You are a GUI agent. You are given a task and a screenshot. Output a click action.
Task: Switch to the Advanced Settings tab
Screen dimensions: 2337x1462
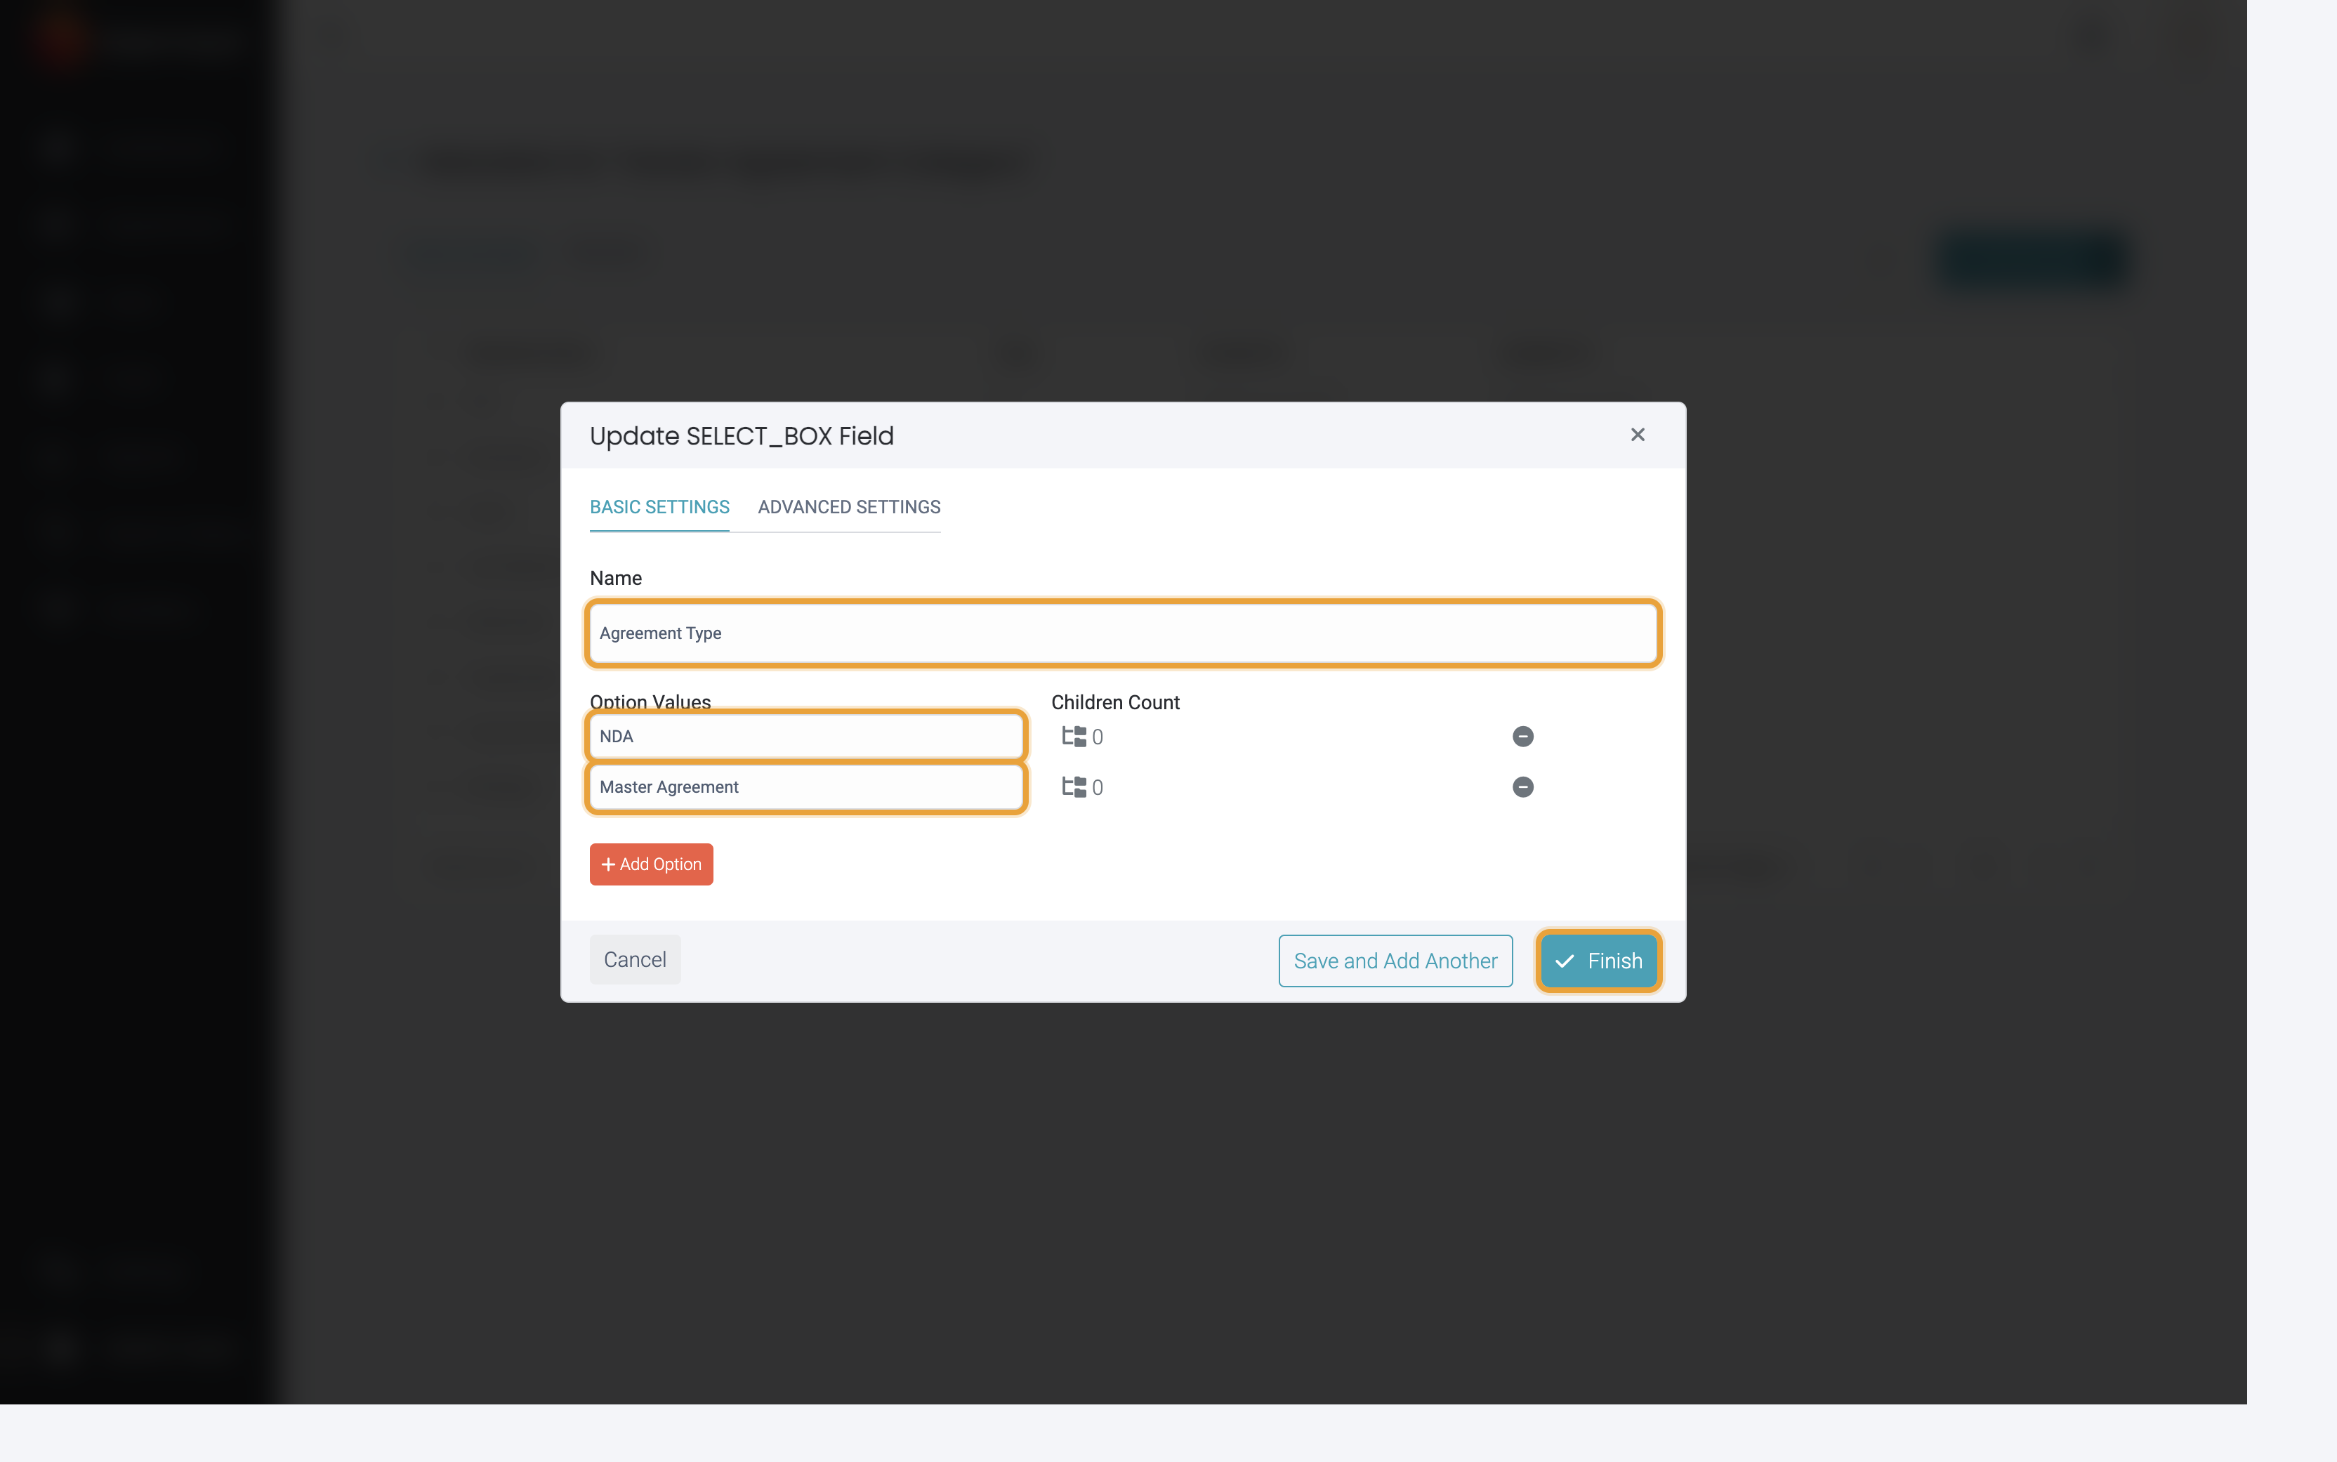[849, 507]
